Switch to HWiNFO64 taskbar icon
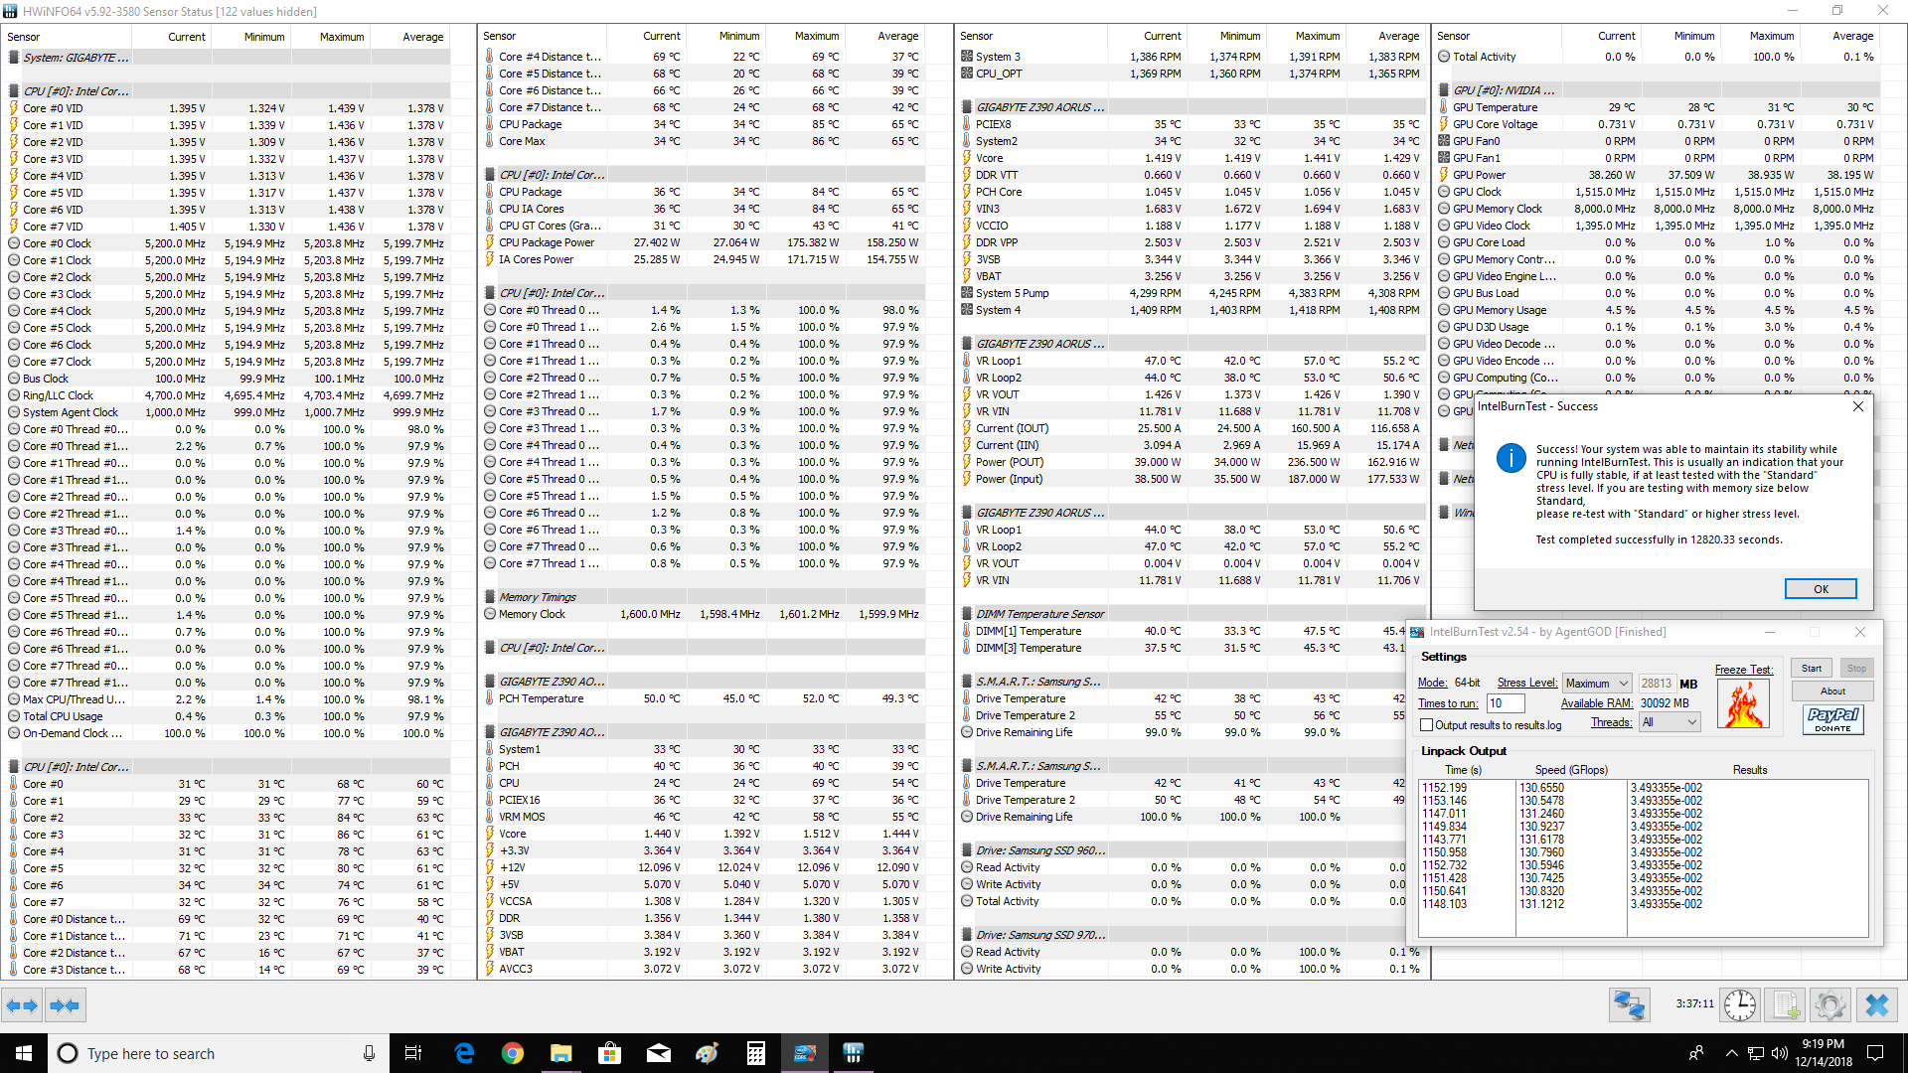 click(x=854, y=1053)
